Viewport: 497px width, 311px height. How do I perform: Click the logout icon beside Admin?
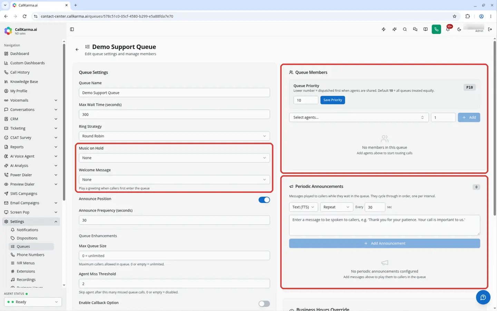(490, 29)
